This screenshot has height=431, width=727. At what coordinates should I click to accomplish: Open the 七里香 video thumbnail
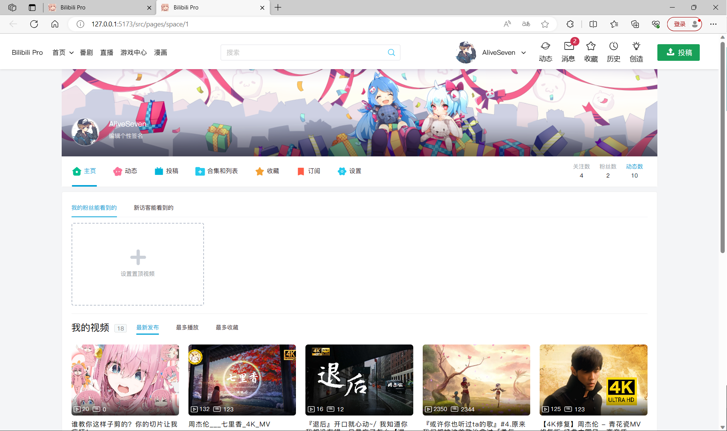point(242,380)
